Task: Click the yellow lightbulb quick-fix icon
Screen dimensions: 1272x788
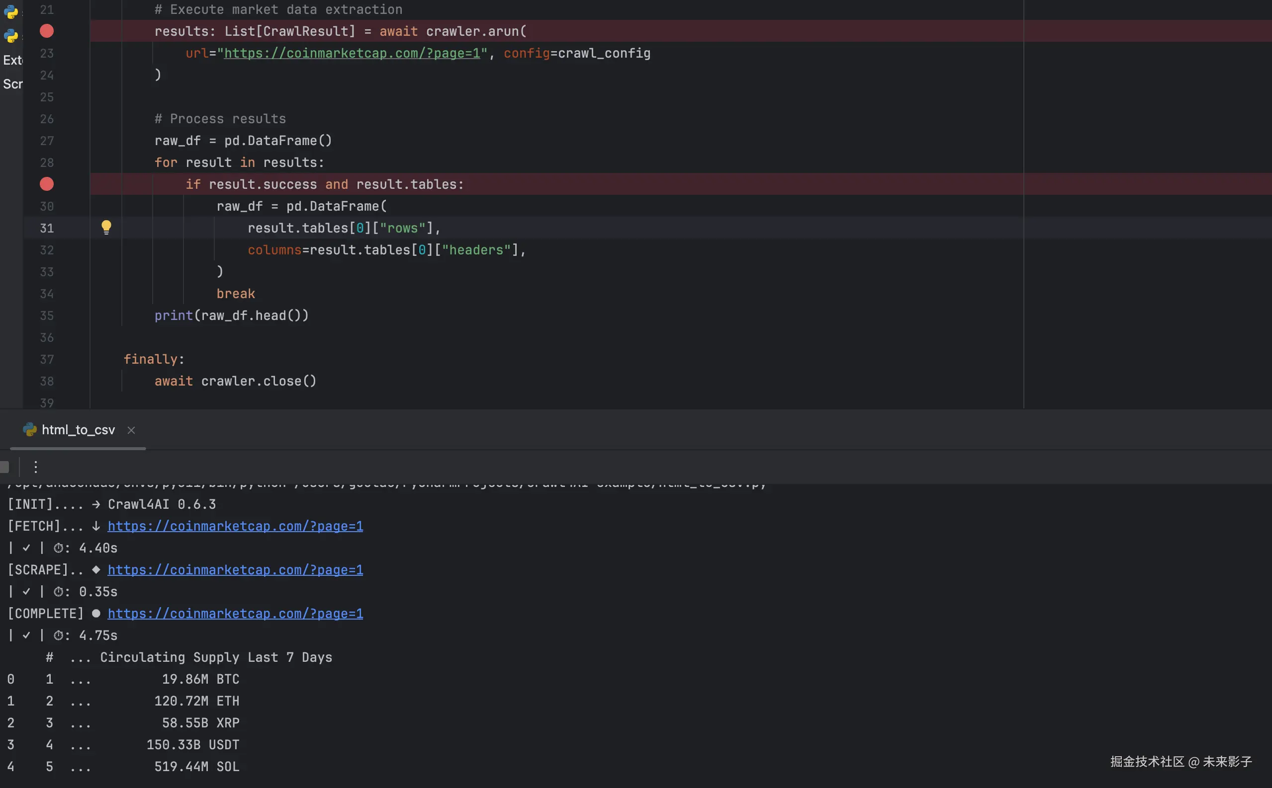Action: (106, 227)
